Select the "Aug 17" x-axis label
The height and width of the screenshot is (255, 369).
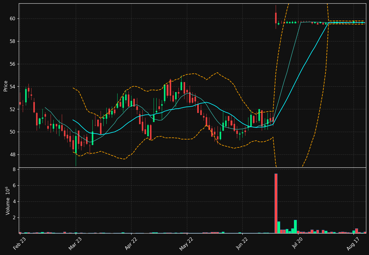click(353, 243)
